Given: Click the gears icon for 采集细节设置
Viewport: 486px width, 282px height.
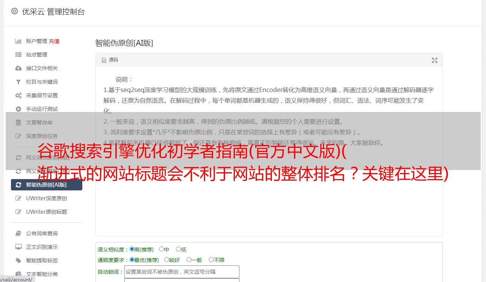Looking at the screenshot, I should coord(18,95).
